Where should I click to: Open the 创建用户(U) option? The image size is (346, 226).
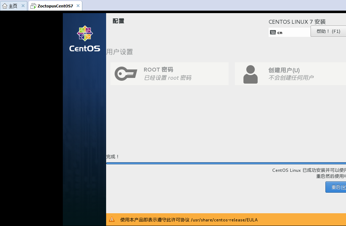point(290,74)
